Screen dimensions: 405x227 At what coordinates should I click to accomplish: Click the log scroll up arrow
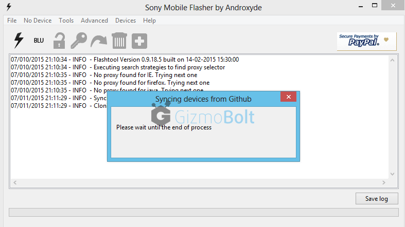(392, 60)
